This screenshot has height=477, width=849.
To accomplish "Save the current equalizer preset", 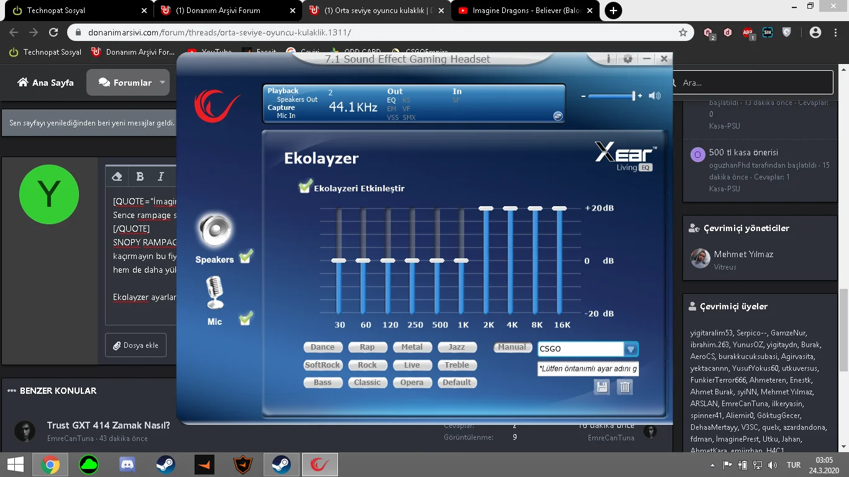I will [x=601, y=386].
